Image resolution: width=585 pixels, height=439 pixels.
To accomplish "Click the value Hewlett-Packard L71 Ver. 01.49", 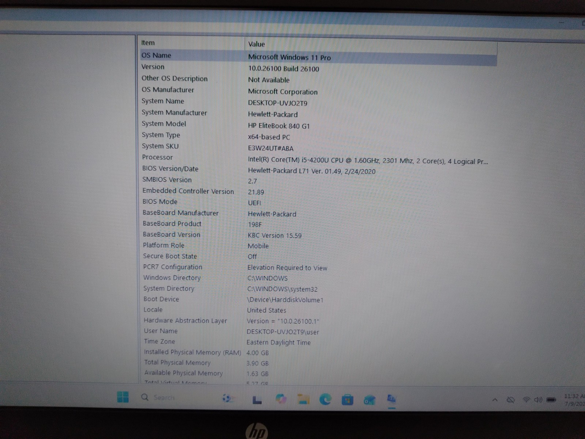I will point(312,171).
